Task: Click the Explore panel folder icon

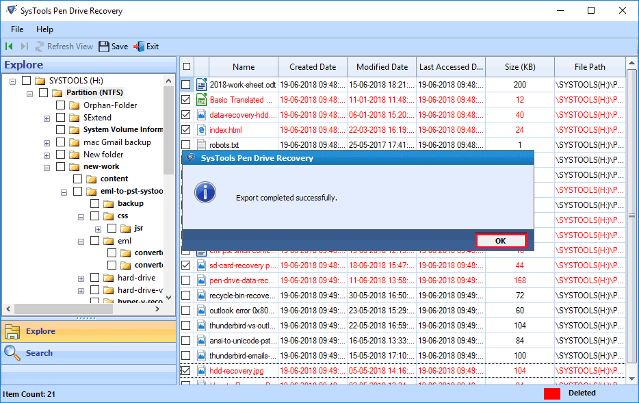Action: point(12,332)
